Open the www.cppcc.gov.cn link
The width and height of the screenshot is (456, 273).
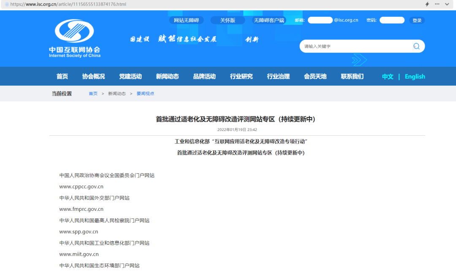(82, 186)
